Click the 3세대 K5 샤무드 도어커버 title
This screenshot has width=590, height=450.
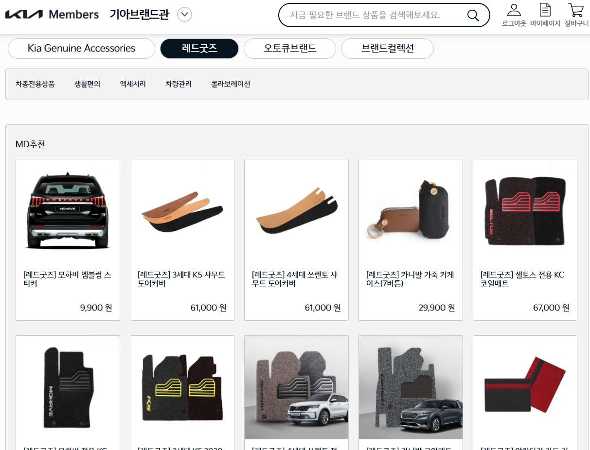tap(181, 279)
